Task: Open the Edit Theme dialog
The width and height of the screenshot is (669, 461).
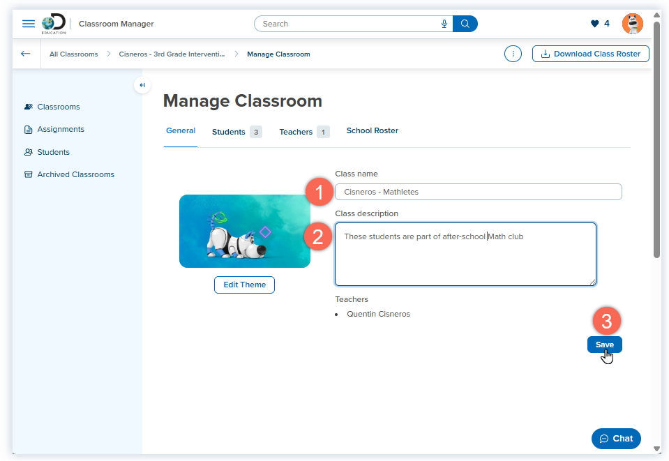Action: pyautogui.click(x=244, y=285)
